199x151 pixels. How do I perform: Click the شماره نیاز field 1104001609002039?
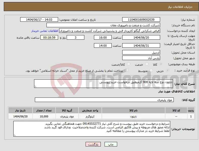pos(141,19)
